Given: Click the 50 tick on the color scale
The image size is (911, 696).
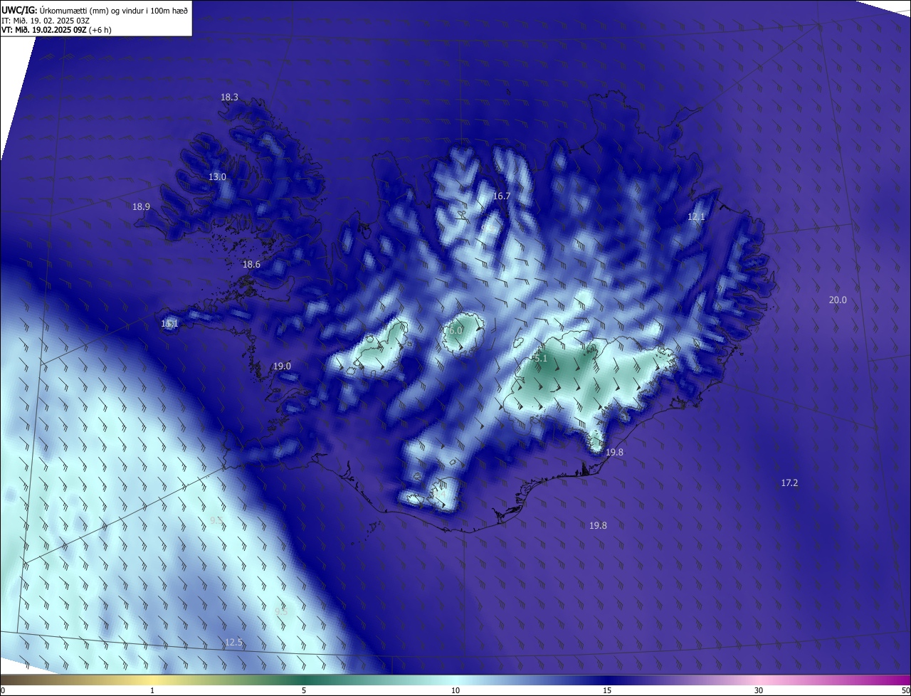Looking at the screenshot, I should point(905,690).
